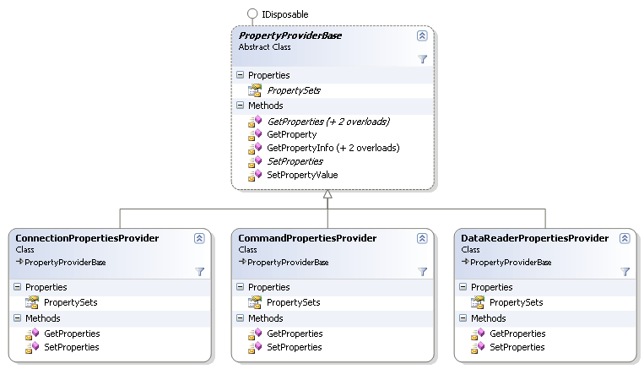Collapse the Methods section in CommandPropertiesProvider
Image resolution: width=644 pixels, height=369 pixels.
(x=241, y=318)
